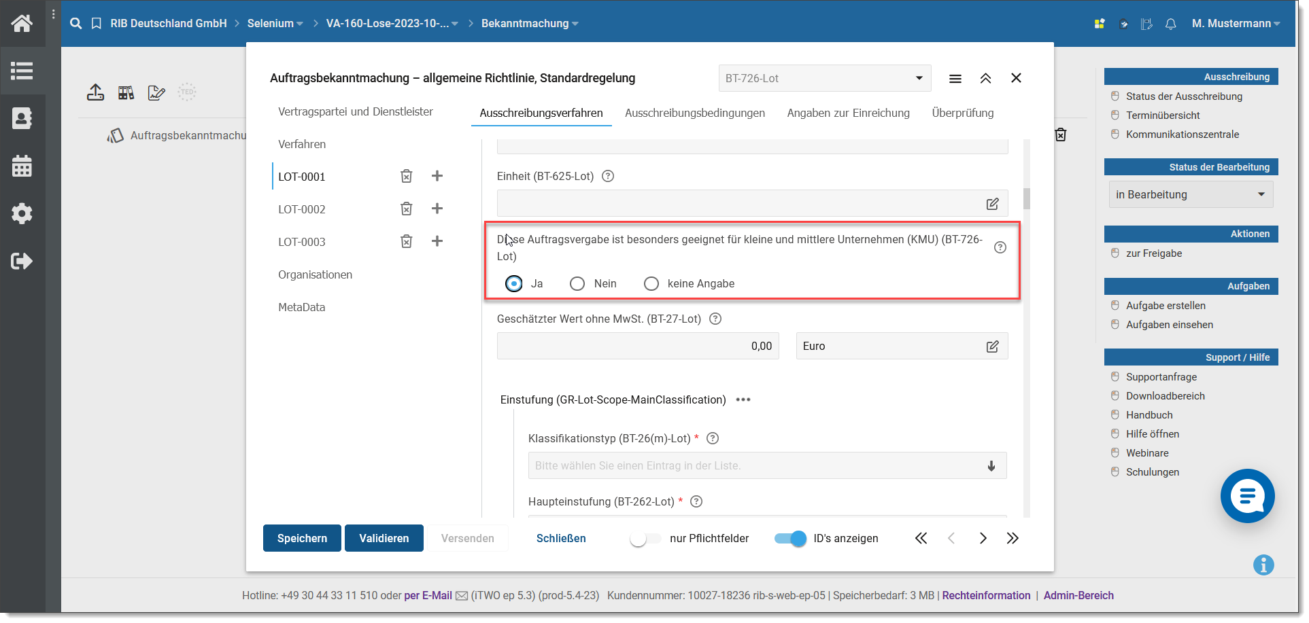Open Vertragspartei und Dienstleister section

point(356,111)
